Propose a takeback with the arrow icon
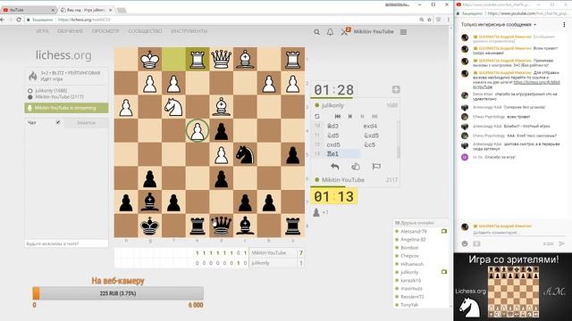Image resolution: width=572 pixels, height=321 pixels. [x=335, y=167]
